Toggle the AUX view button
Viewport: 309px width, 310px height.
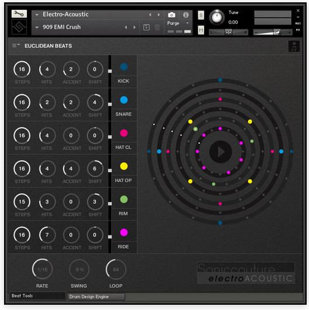298,23
